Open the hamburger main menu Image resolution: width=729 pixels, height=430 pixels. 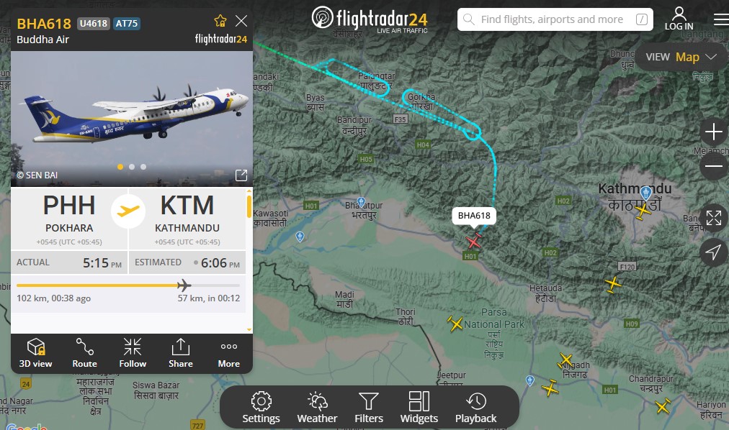pyautogui.click(x=721, y=19)
